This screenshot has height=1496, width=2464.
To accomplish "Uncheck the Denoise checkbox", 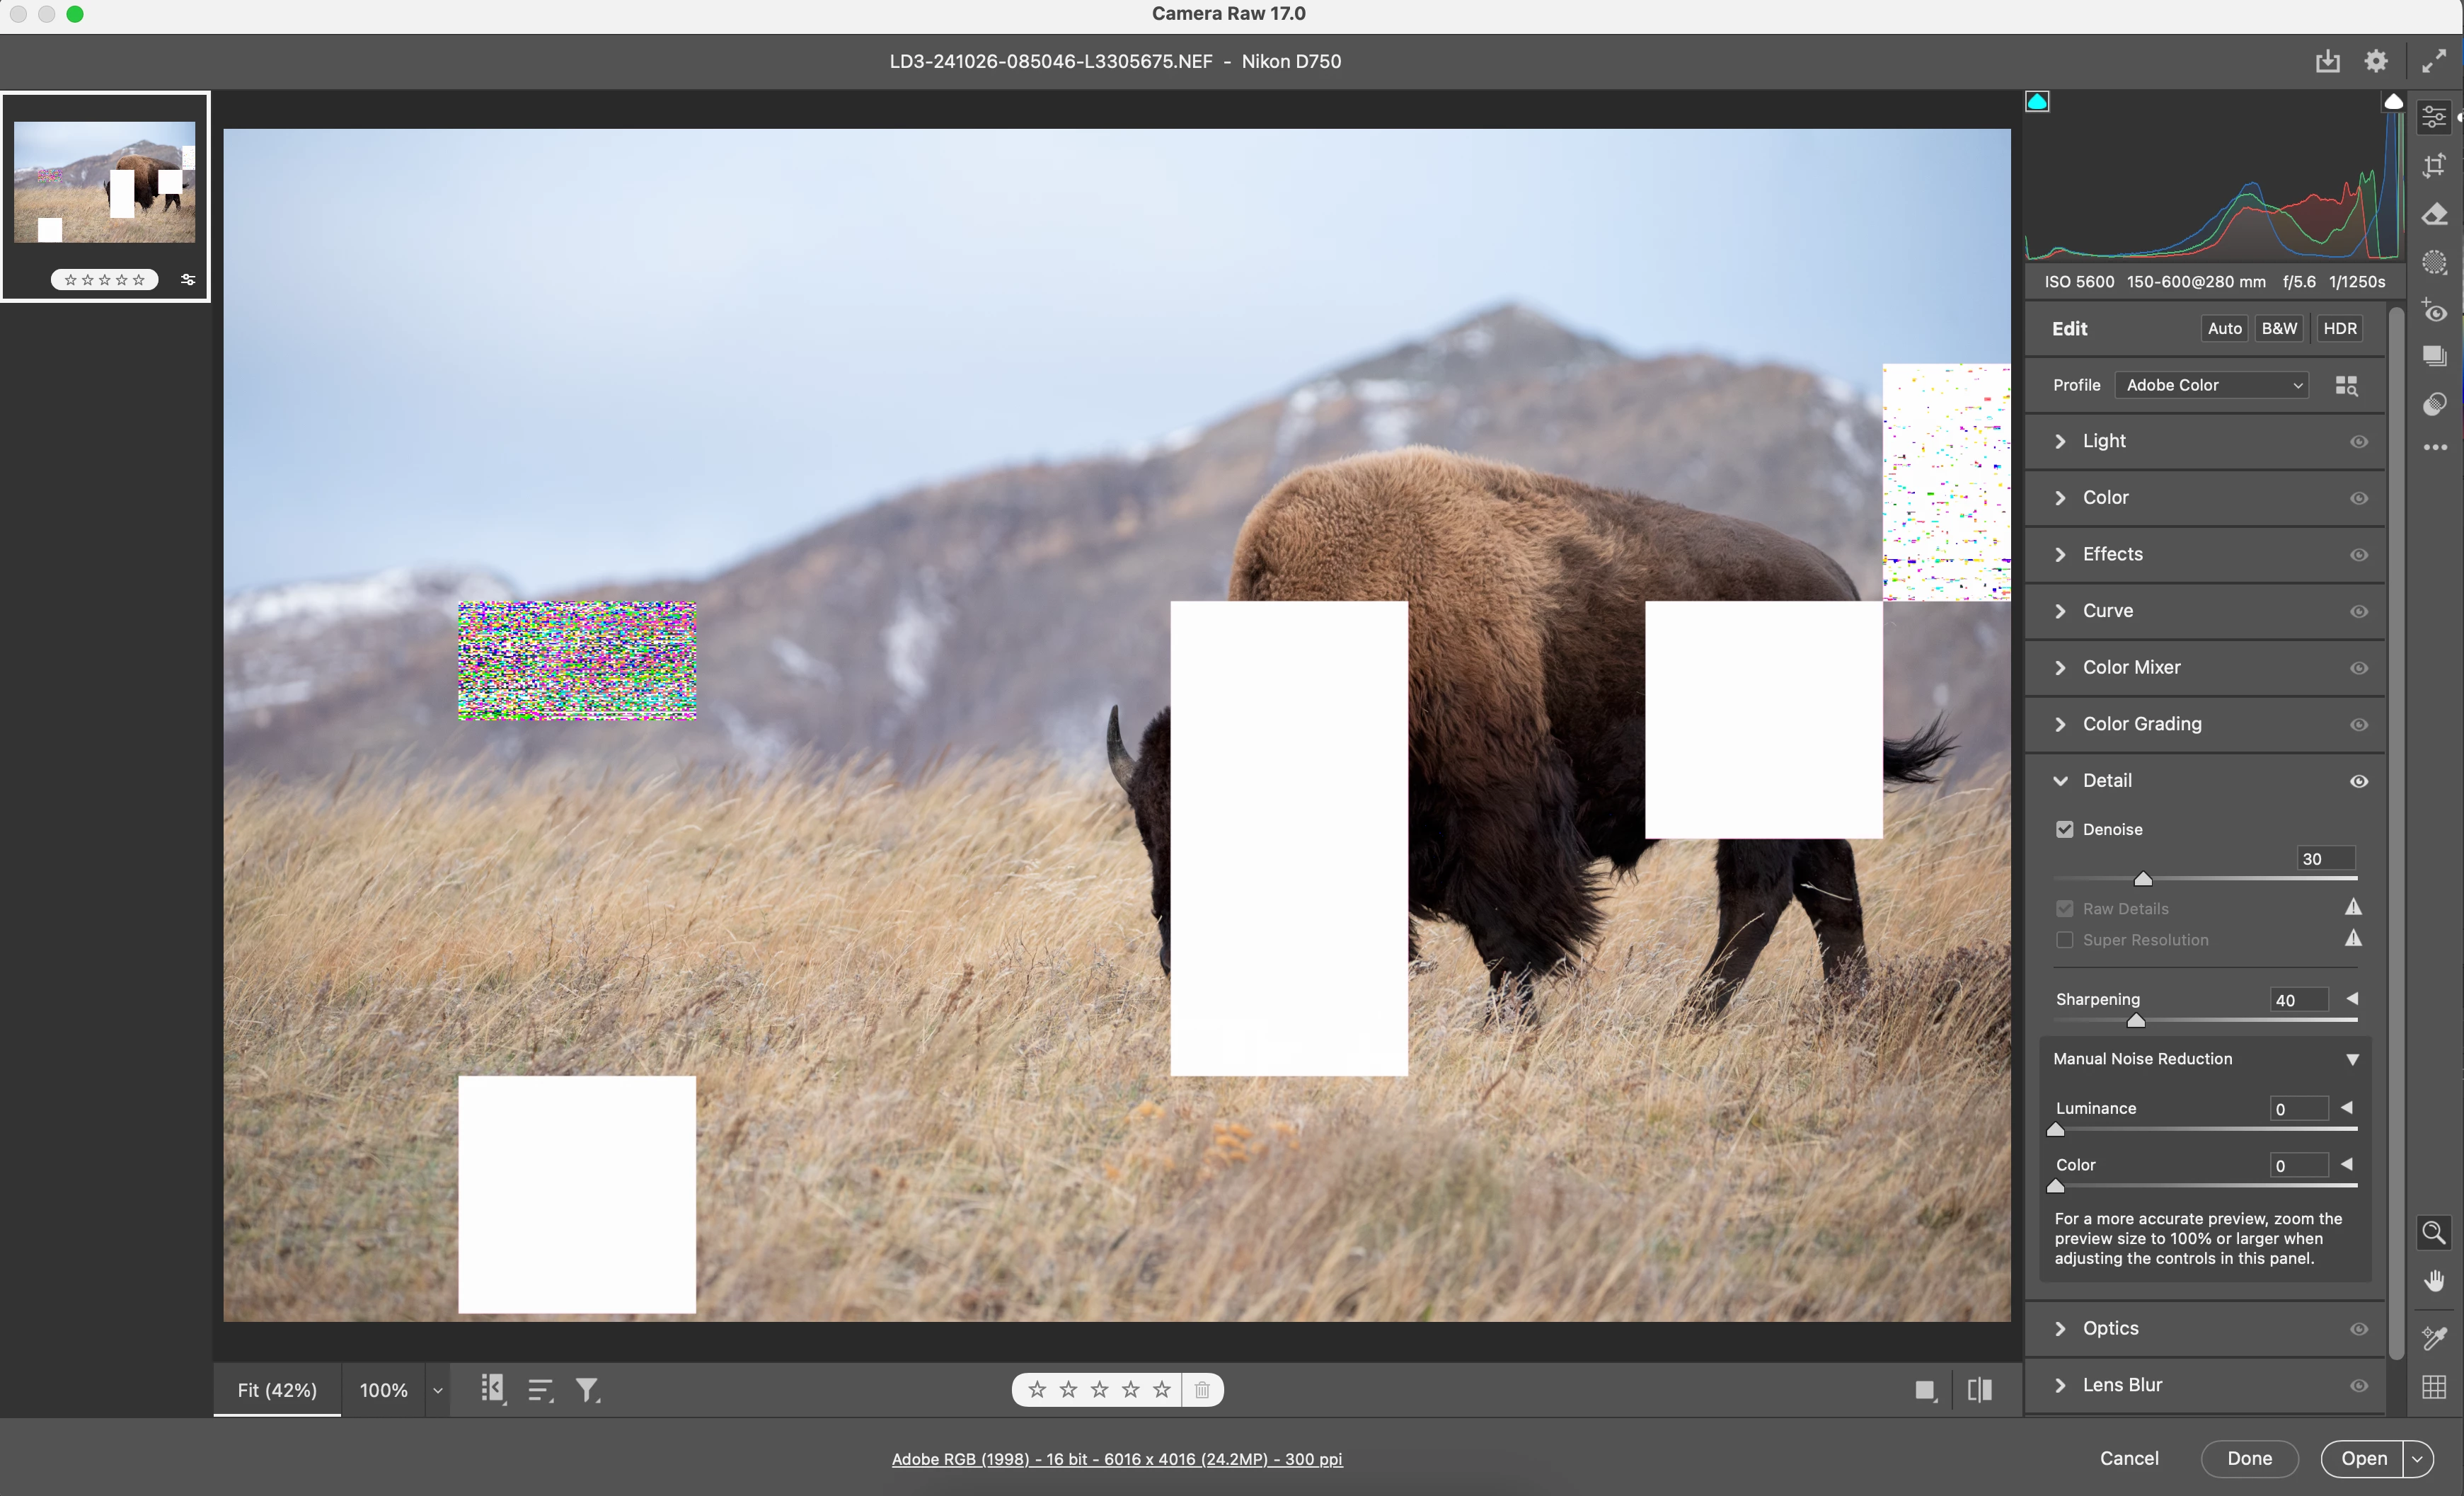I will pyautogui.click(x=2065, y=829).
